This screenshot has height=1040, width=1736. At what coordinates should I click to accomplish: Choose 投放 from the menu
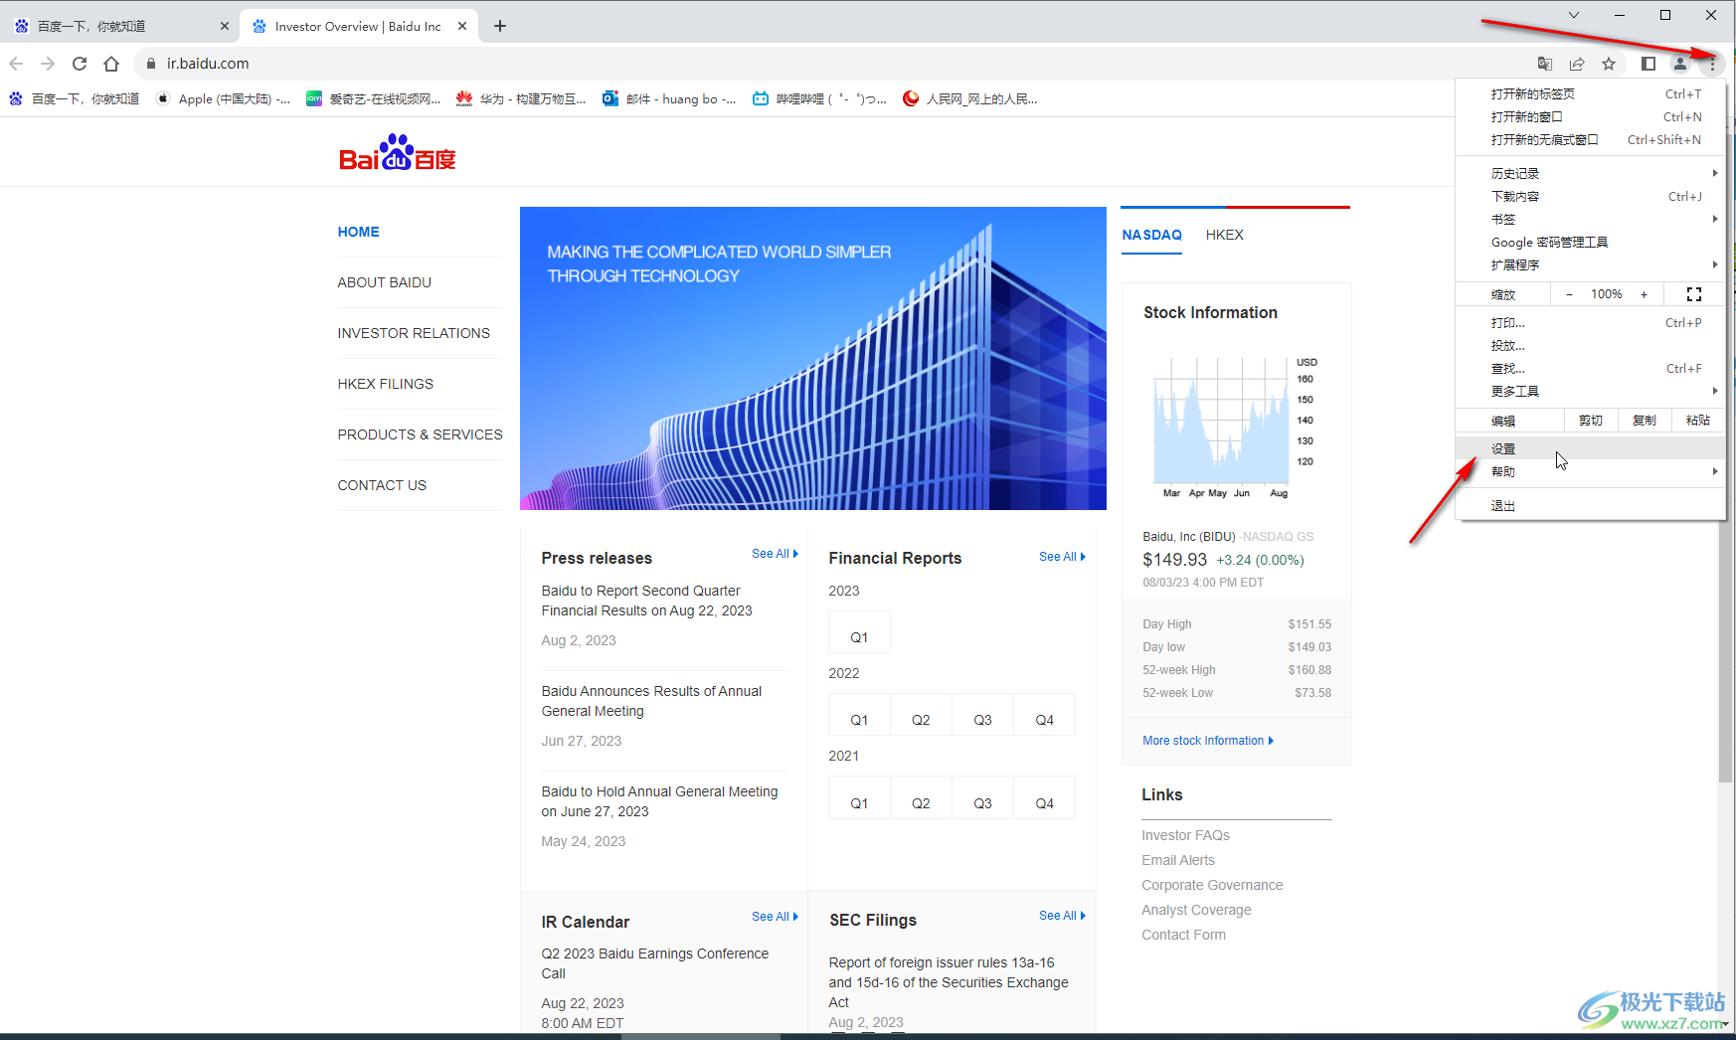click(1591, 345)
